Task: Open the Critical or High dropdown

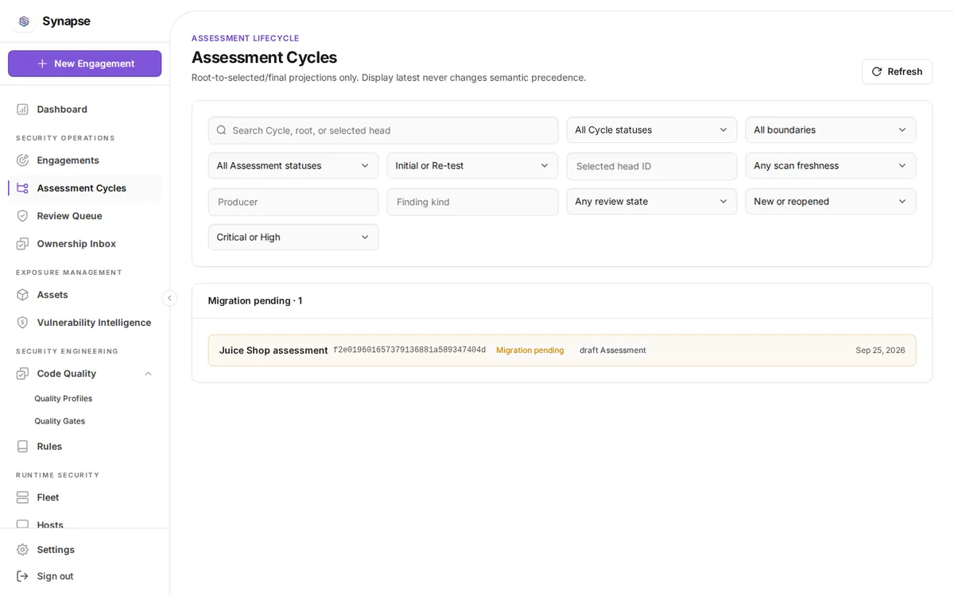Action: point(293,238)
